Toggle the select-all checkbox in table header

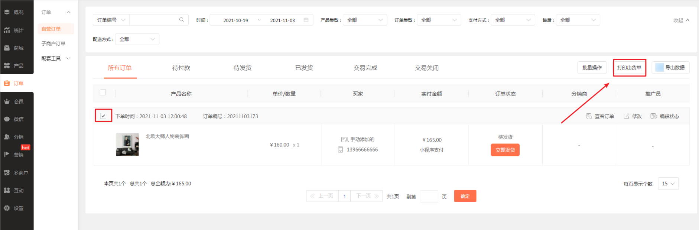coord(103,93)
